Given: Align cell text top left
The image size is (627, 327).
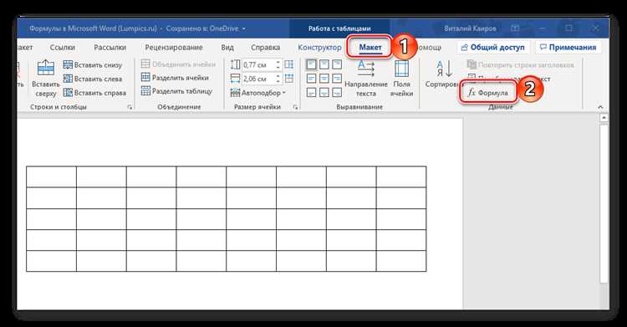Looking at the screenshot, I should 311,64.
